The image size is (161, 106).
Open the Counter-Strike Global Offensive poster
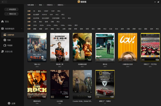(x=82, y=84)
